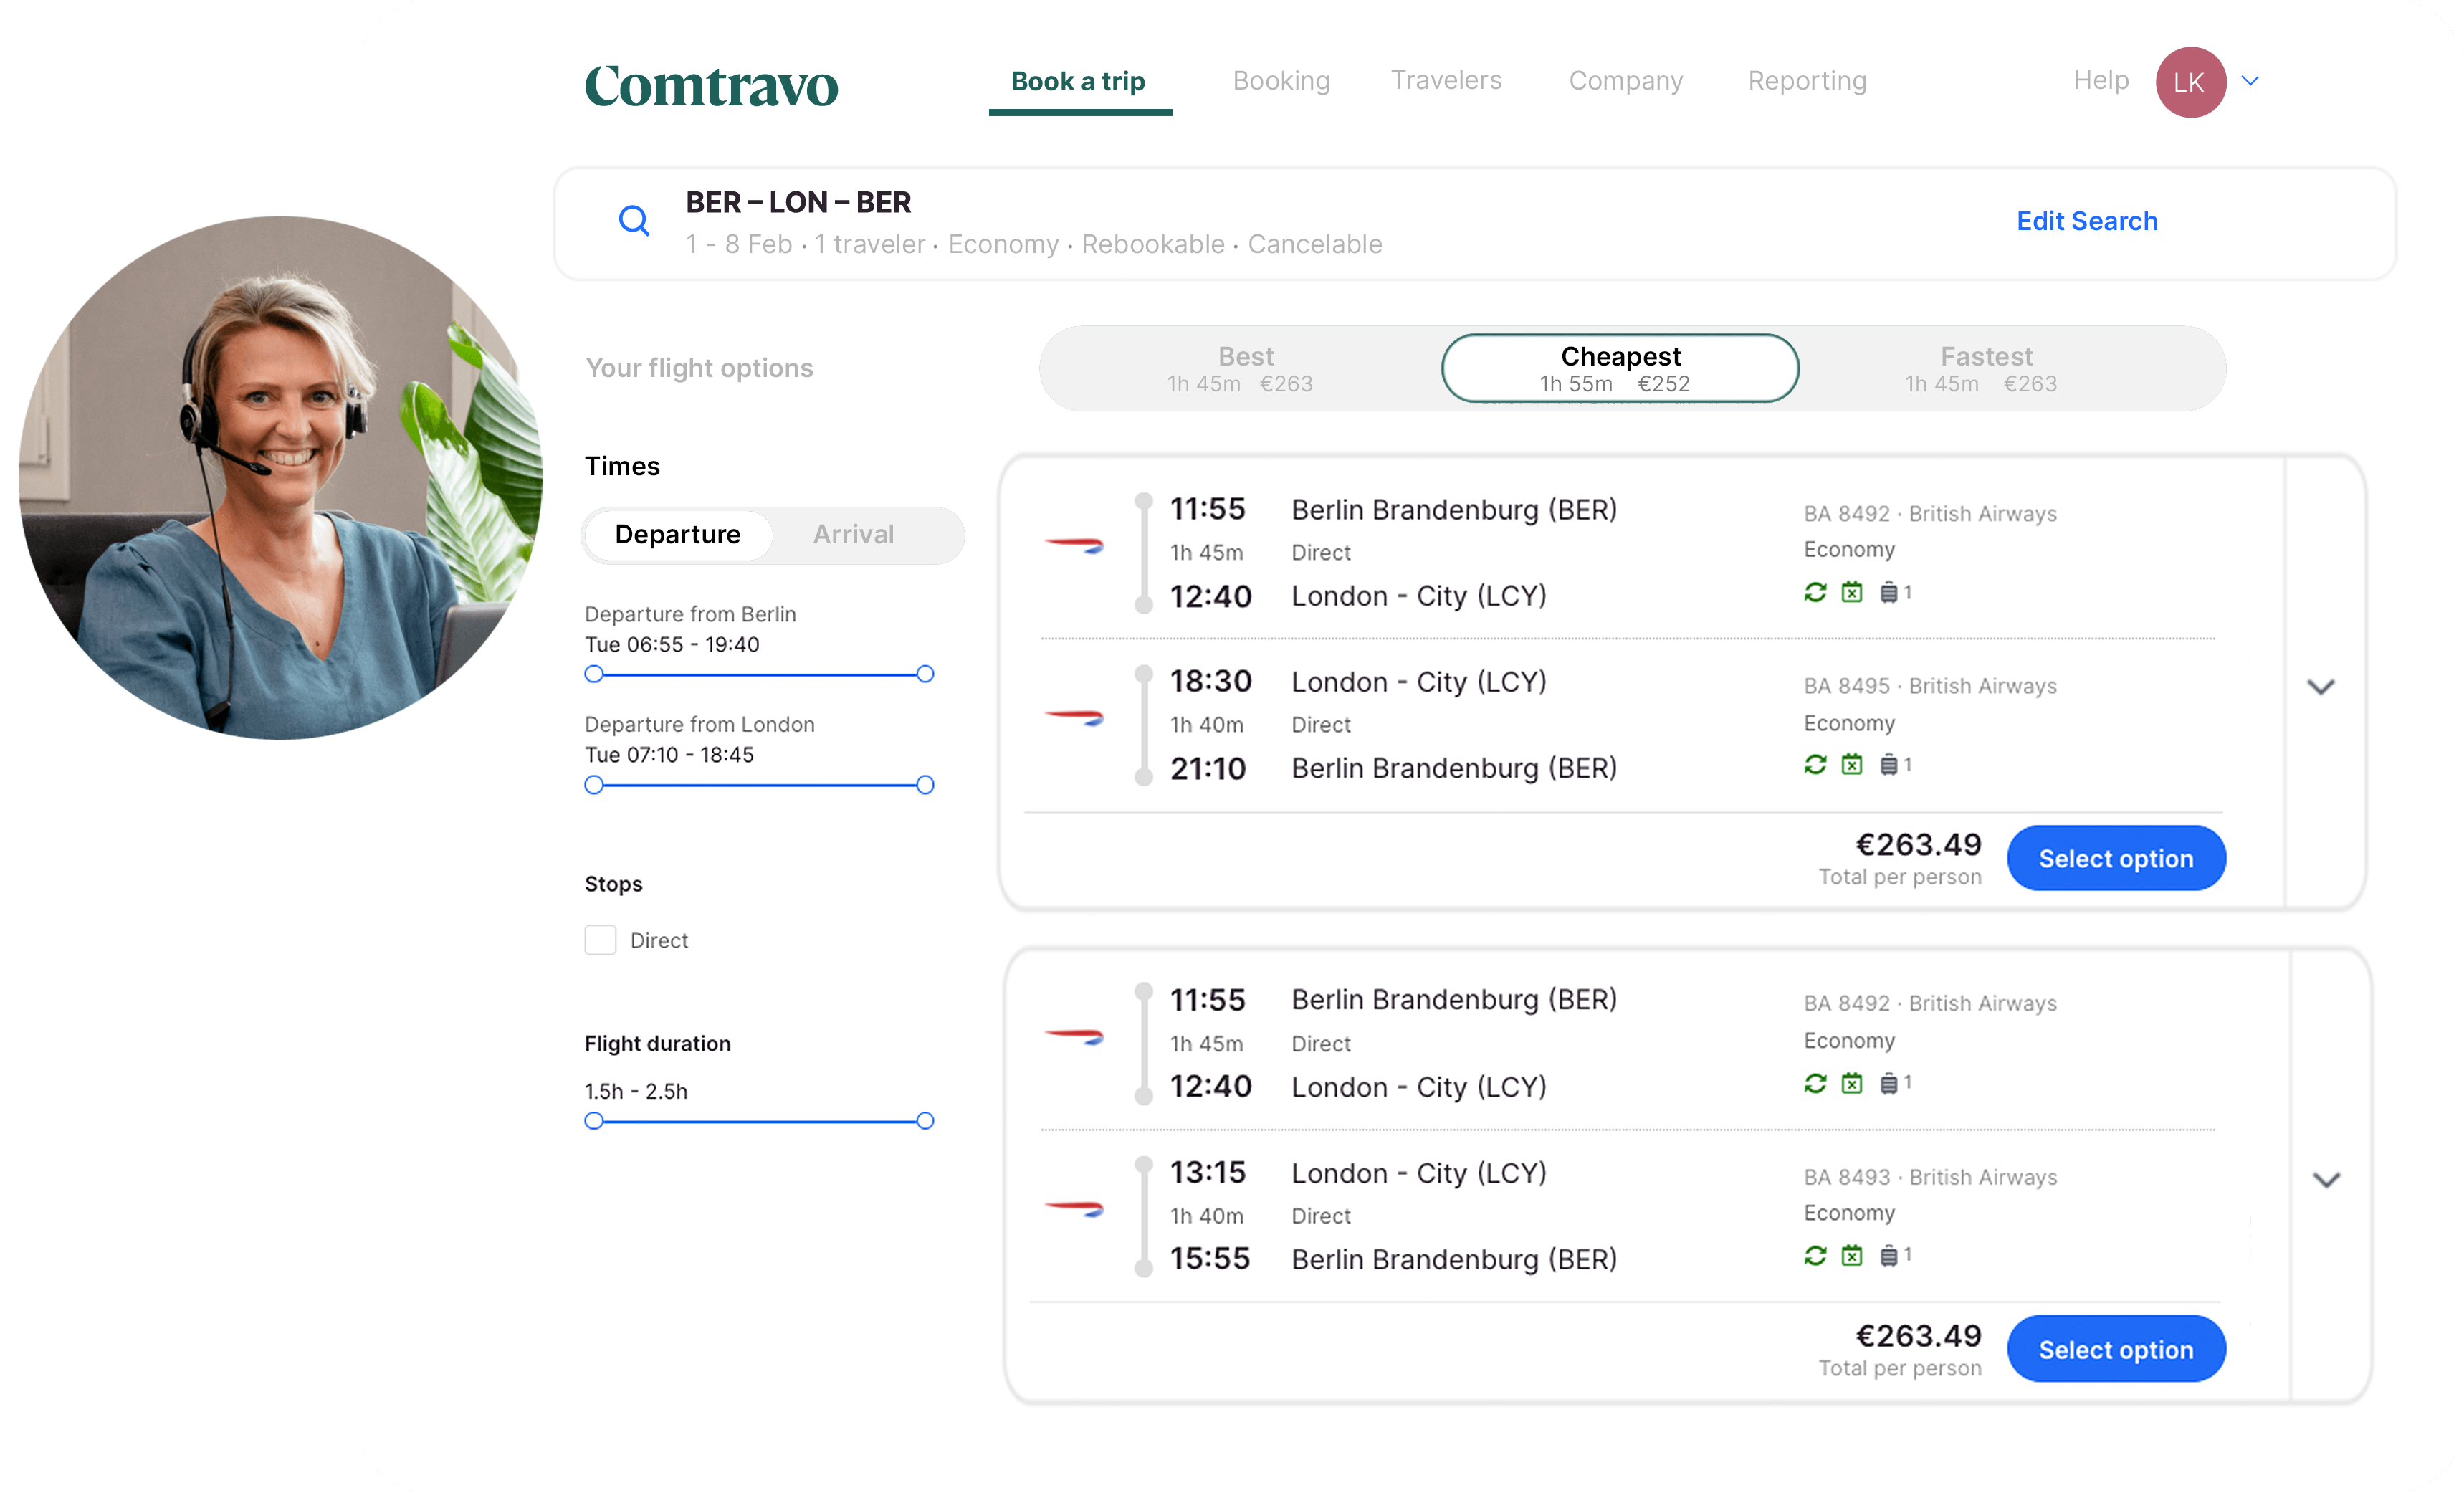Viewport: 2464px width, 1493px height.
Task: Click rebookable icon on BA 8495 flight
Action: tap(1815, 765)
